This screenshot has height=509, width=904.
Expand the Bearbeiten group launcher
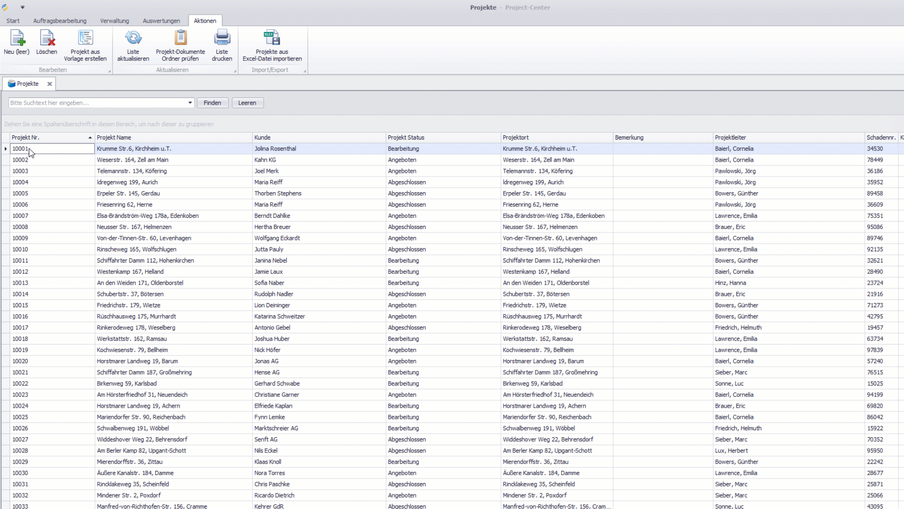(x=110, y=71)
